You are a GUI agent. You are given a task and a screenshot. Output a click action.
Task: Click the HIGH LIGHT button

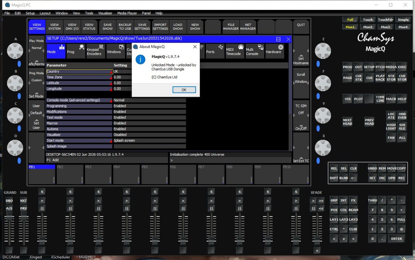tap(391, 126)
